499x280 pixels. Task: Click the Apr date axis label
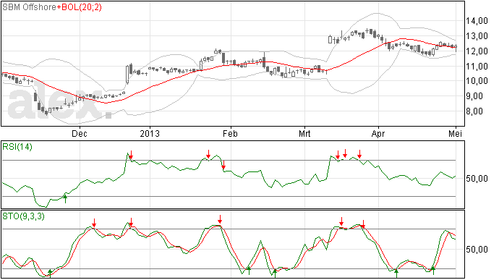click(x=378, y=133)
